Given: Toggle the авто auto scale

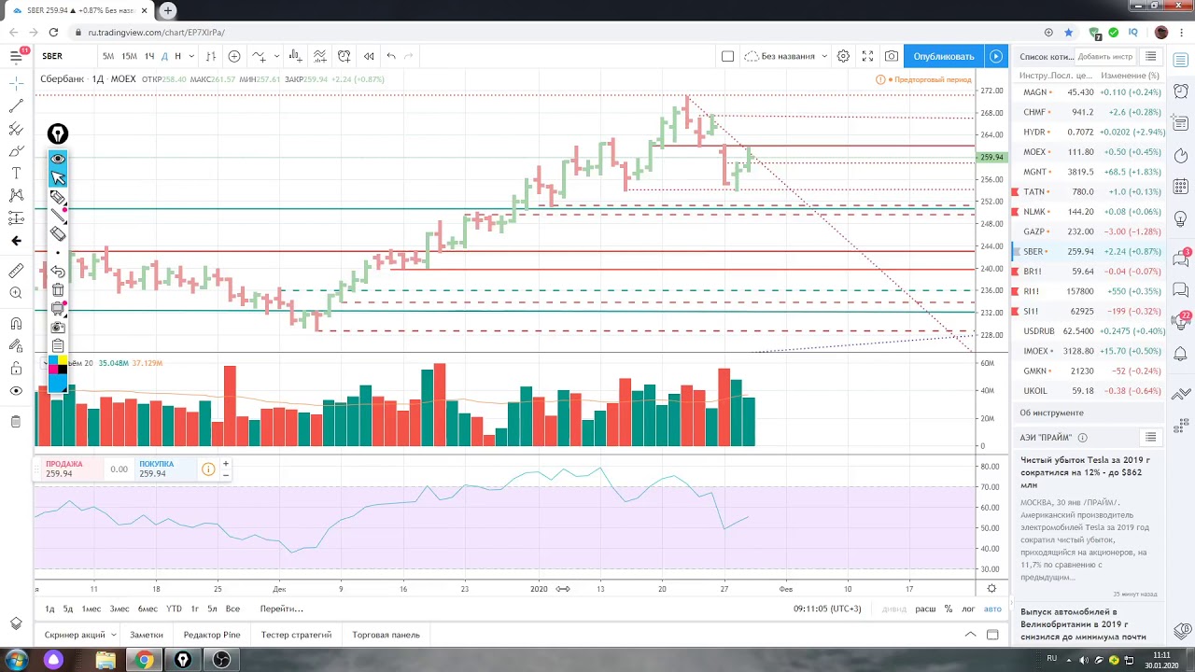Looking at the screenshot, I should click(x=992, y=609).
